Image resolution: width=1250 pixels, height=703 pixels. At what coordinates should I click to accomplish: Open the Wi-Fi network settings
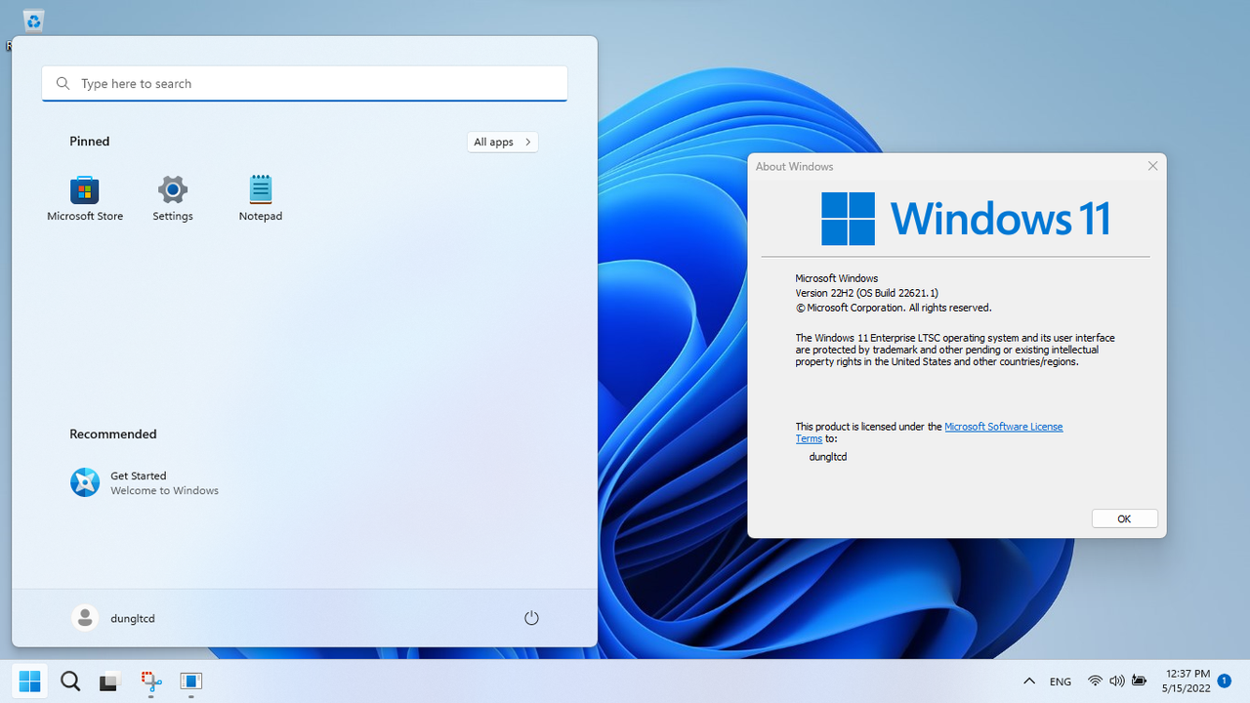click(1095, 681)
